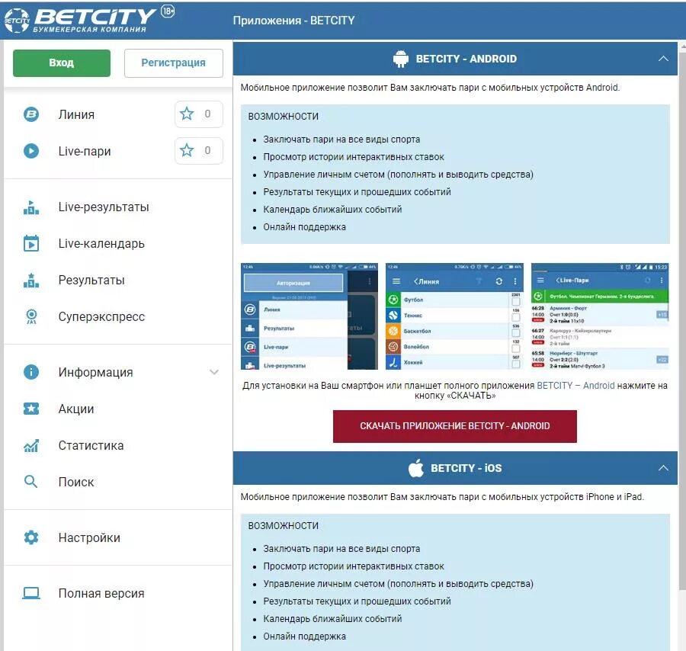The image size is (686, 651).
Task: Open Результаты in the sidebar
Action: pyautogui.click(x=91, y=280)
